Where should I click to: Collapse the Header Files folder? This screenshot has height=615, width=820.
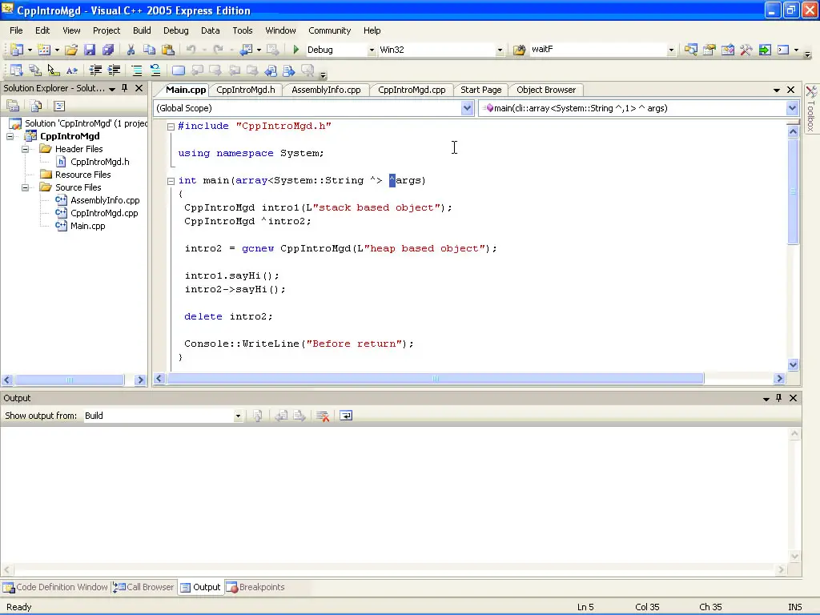(x=25, y=149)
